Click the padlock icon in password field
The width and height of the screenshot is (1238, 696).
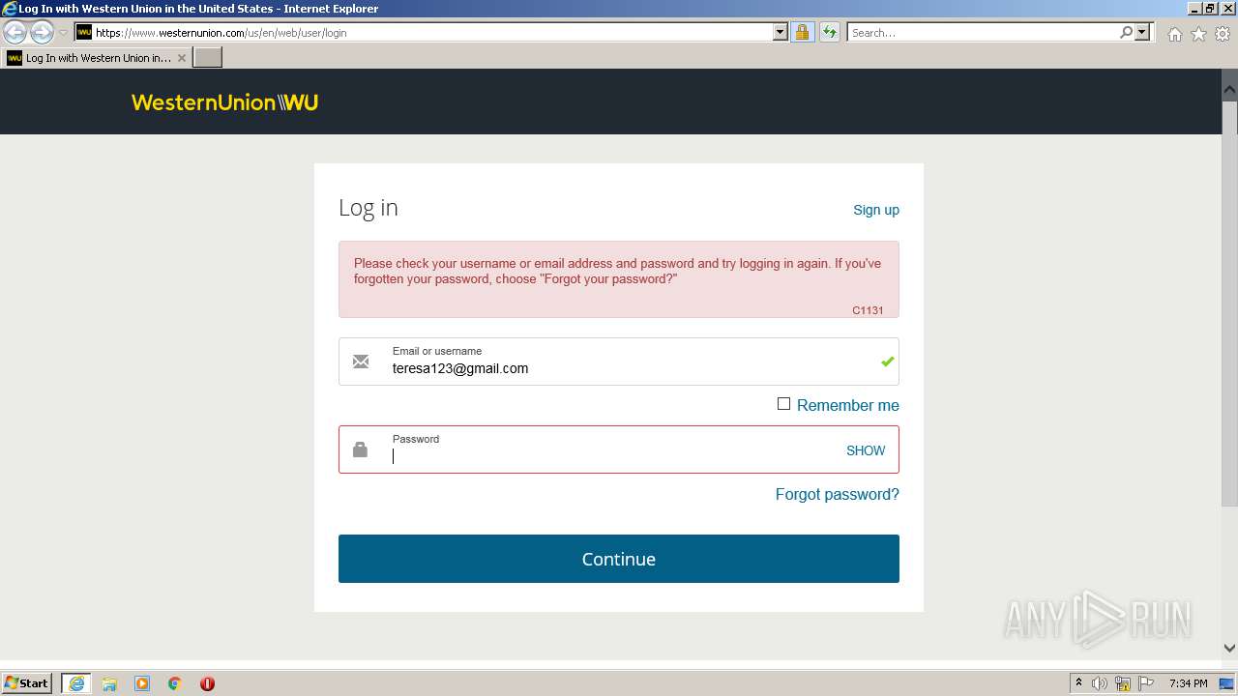pyautogui.click(x=360, y=449)
